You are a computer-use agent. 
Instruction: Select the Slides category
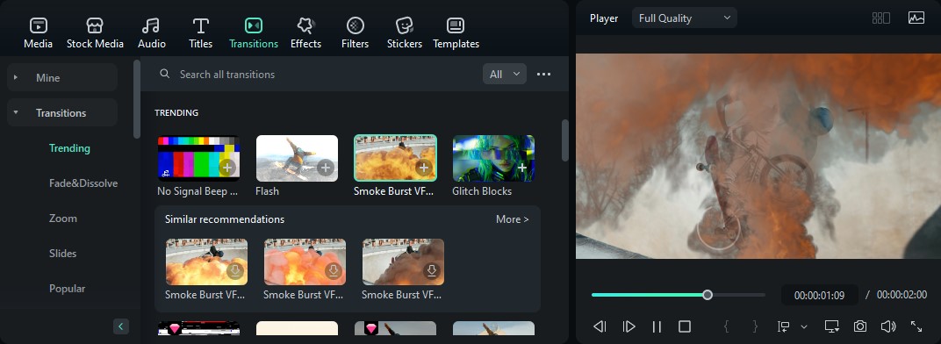(62, 254)
